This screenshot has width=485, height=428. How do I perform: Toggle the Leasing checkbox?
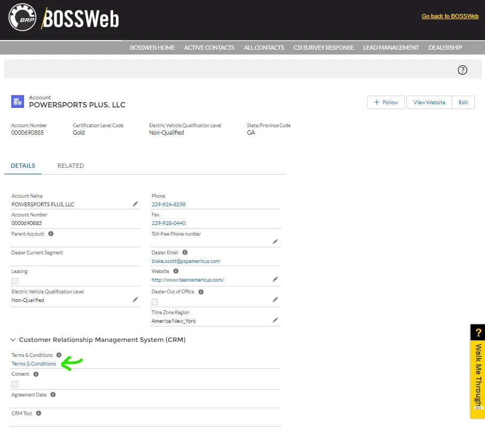15,281
